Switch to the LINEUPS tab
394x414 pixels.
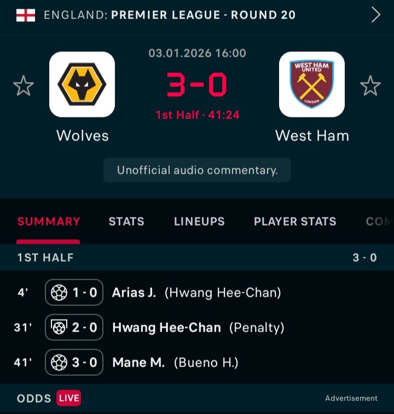tap(199, 221)
